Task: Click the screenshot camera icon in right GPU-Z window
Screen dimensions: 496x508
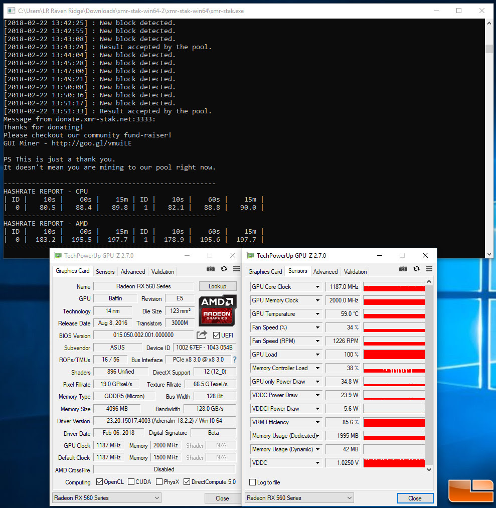Action: (x=403, y=269)
